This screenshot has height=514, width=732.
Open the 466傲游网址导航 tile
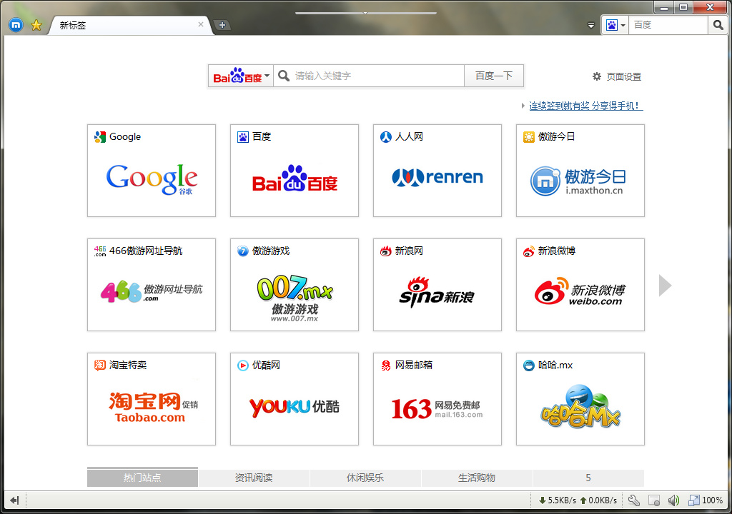[x=152, y=285]
